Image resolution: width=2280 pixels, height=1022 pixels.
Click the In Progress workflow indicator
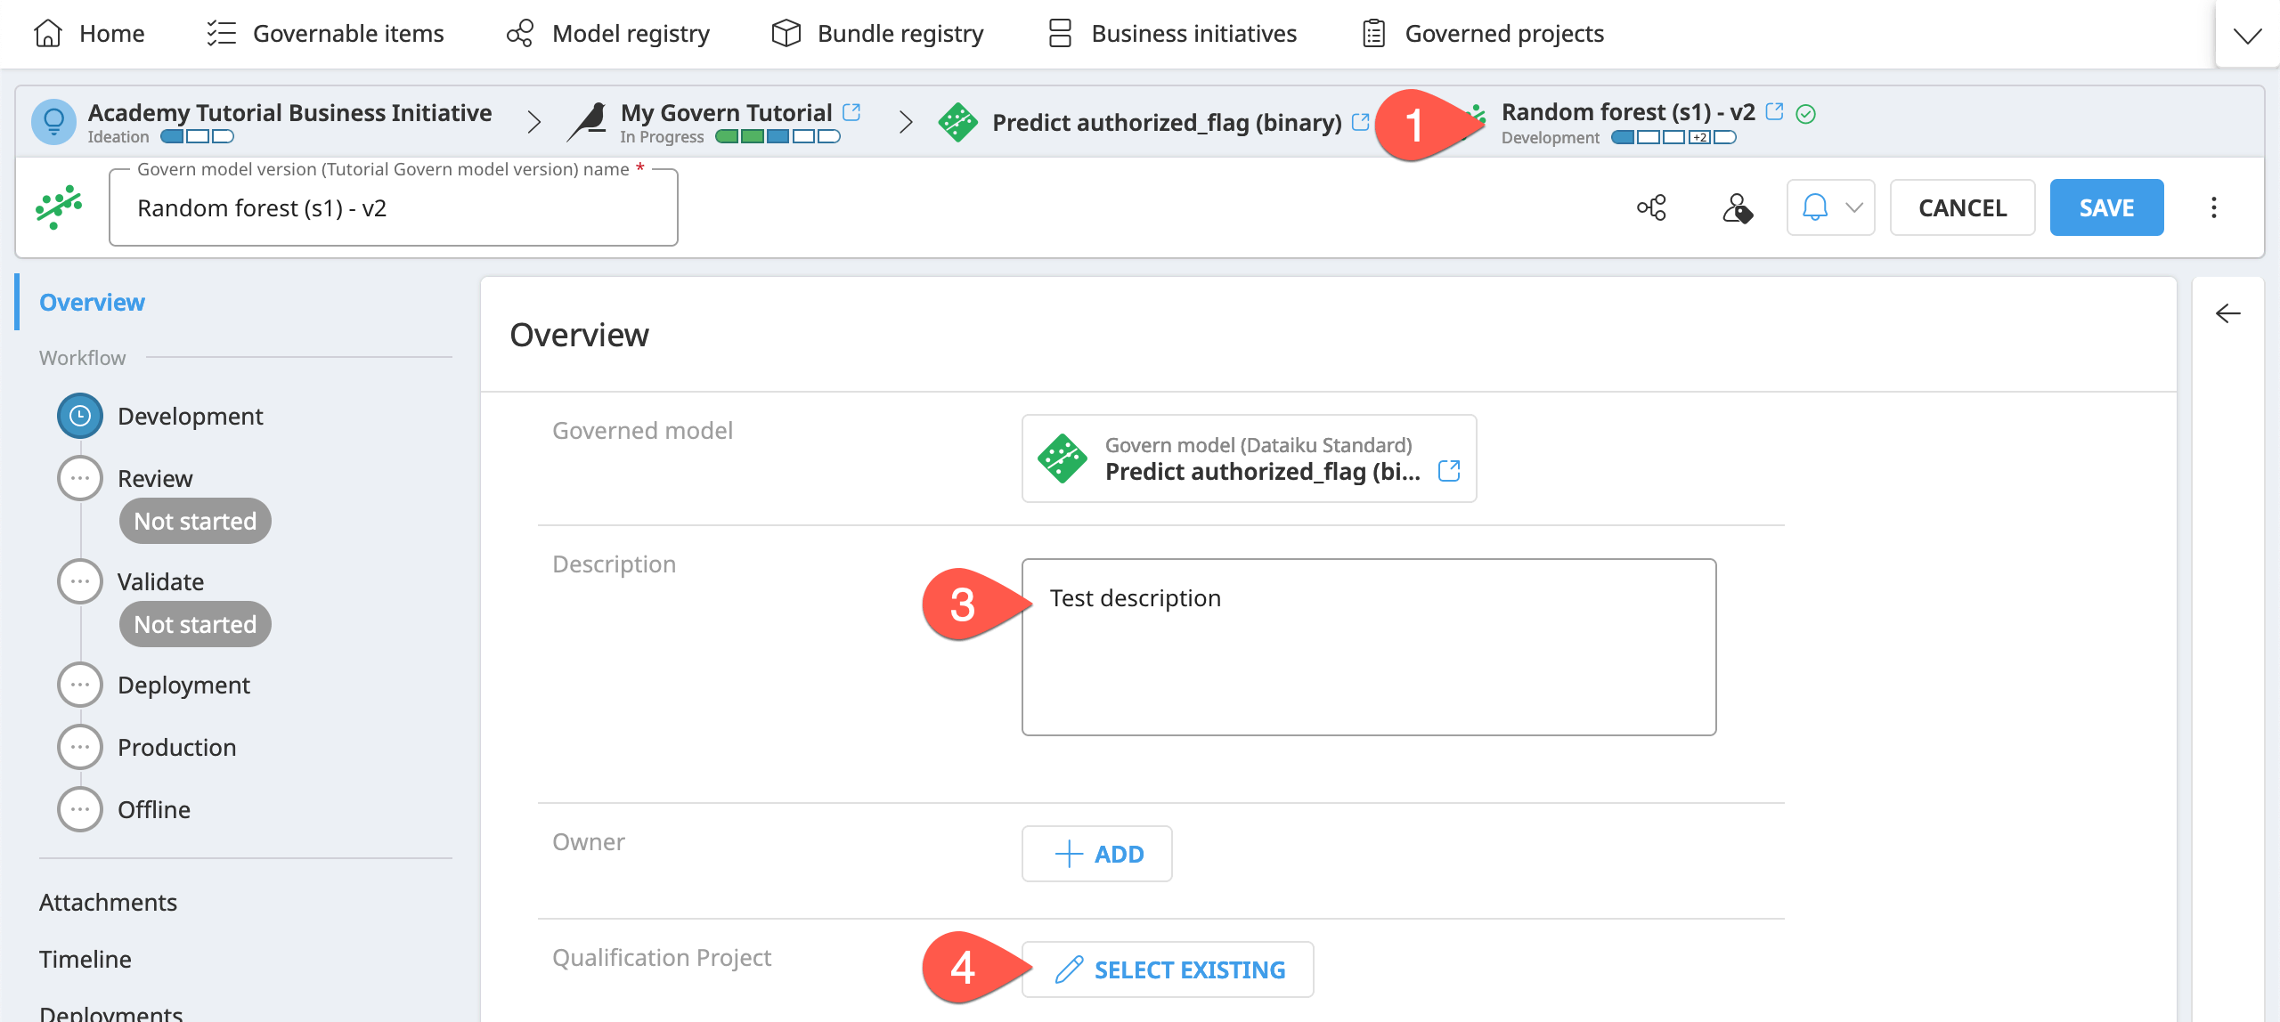tap(778, 137)
